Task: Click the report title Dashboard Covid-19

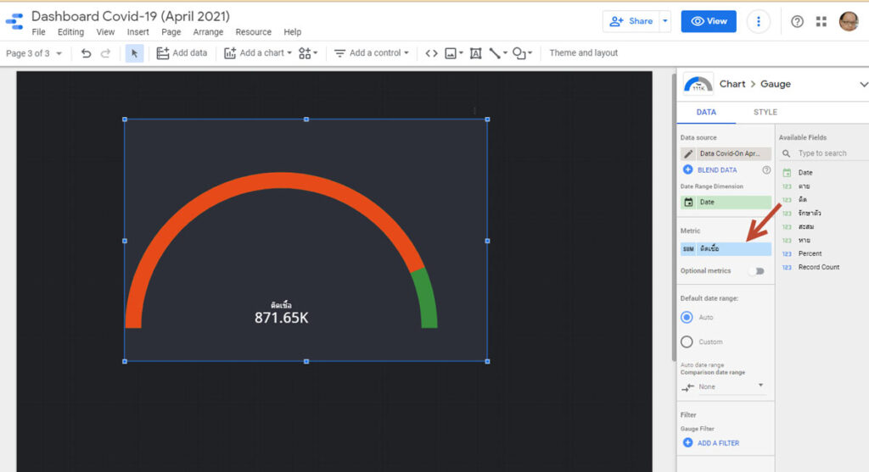Action: (x=131, y=16)
